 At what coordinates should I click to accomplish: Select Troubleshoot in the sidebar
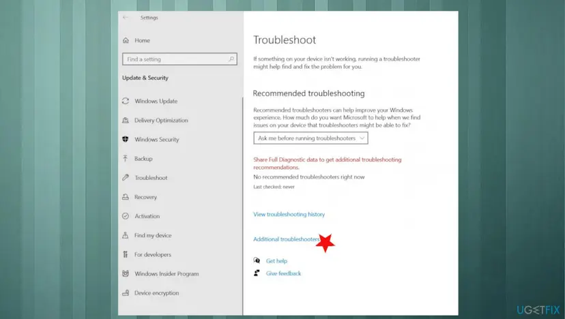151,177
